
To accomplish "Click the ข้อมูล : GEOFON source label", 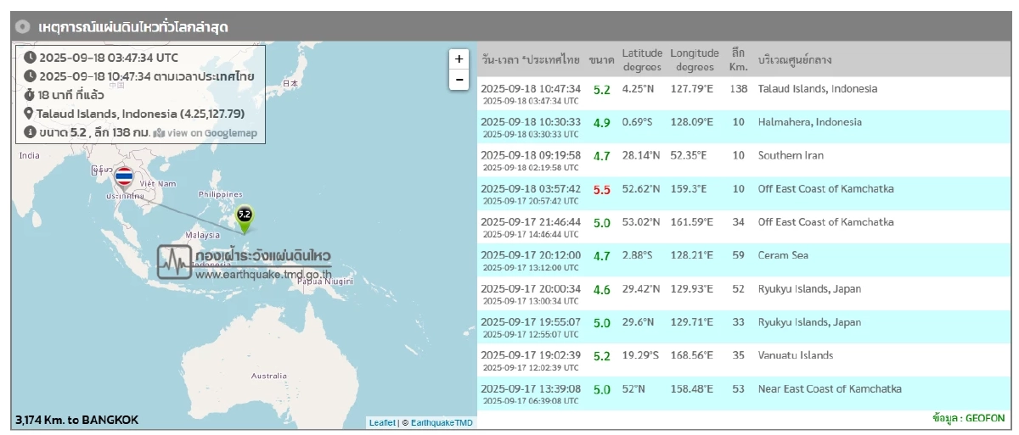I will (968, 419).
